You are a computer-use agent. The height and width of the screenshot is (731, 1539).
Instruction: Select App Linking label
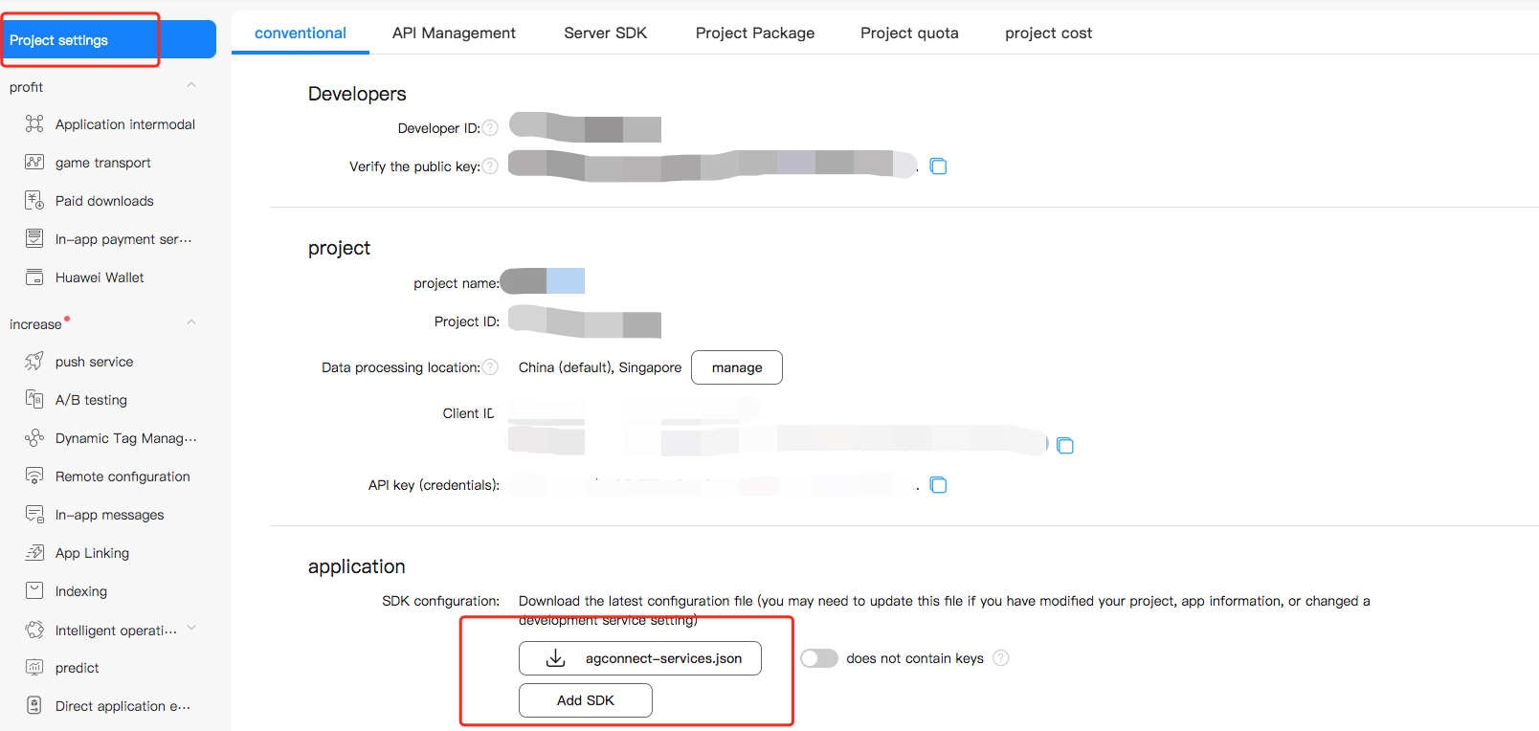coord(92,553)
